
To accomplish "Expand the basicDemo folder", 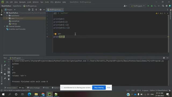I will tap(7, 16).
